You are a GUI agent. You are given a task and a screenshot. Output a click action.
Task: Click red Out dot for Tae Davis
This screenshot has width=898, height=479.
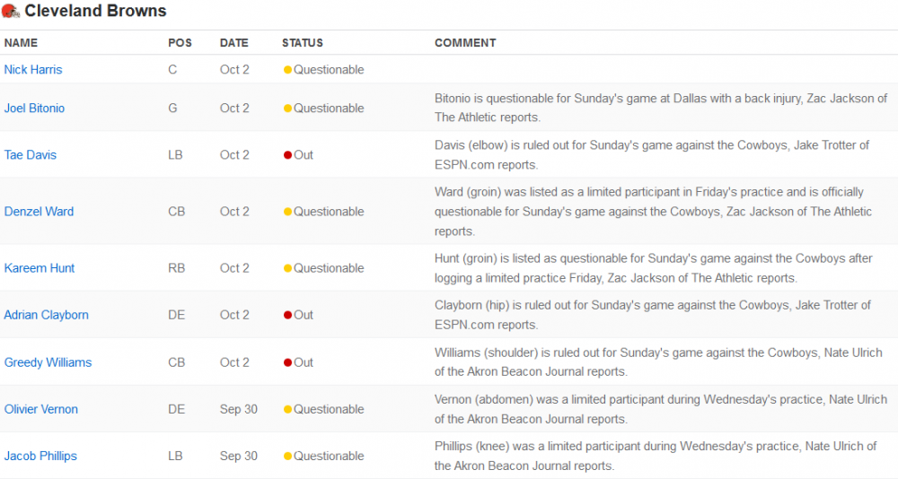click(x=287, y=155)
